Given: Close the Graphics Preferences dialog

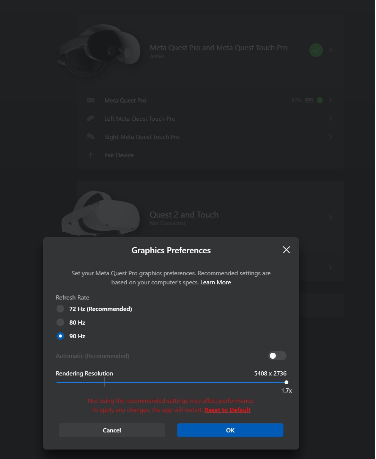Looking at the screenshot, I should point(286,250).
